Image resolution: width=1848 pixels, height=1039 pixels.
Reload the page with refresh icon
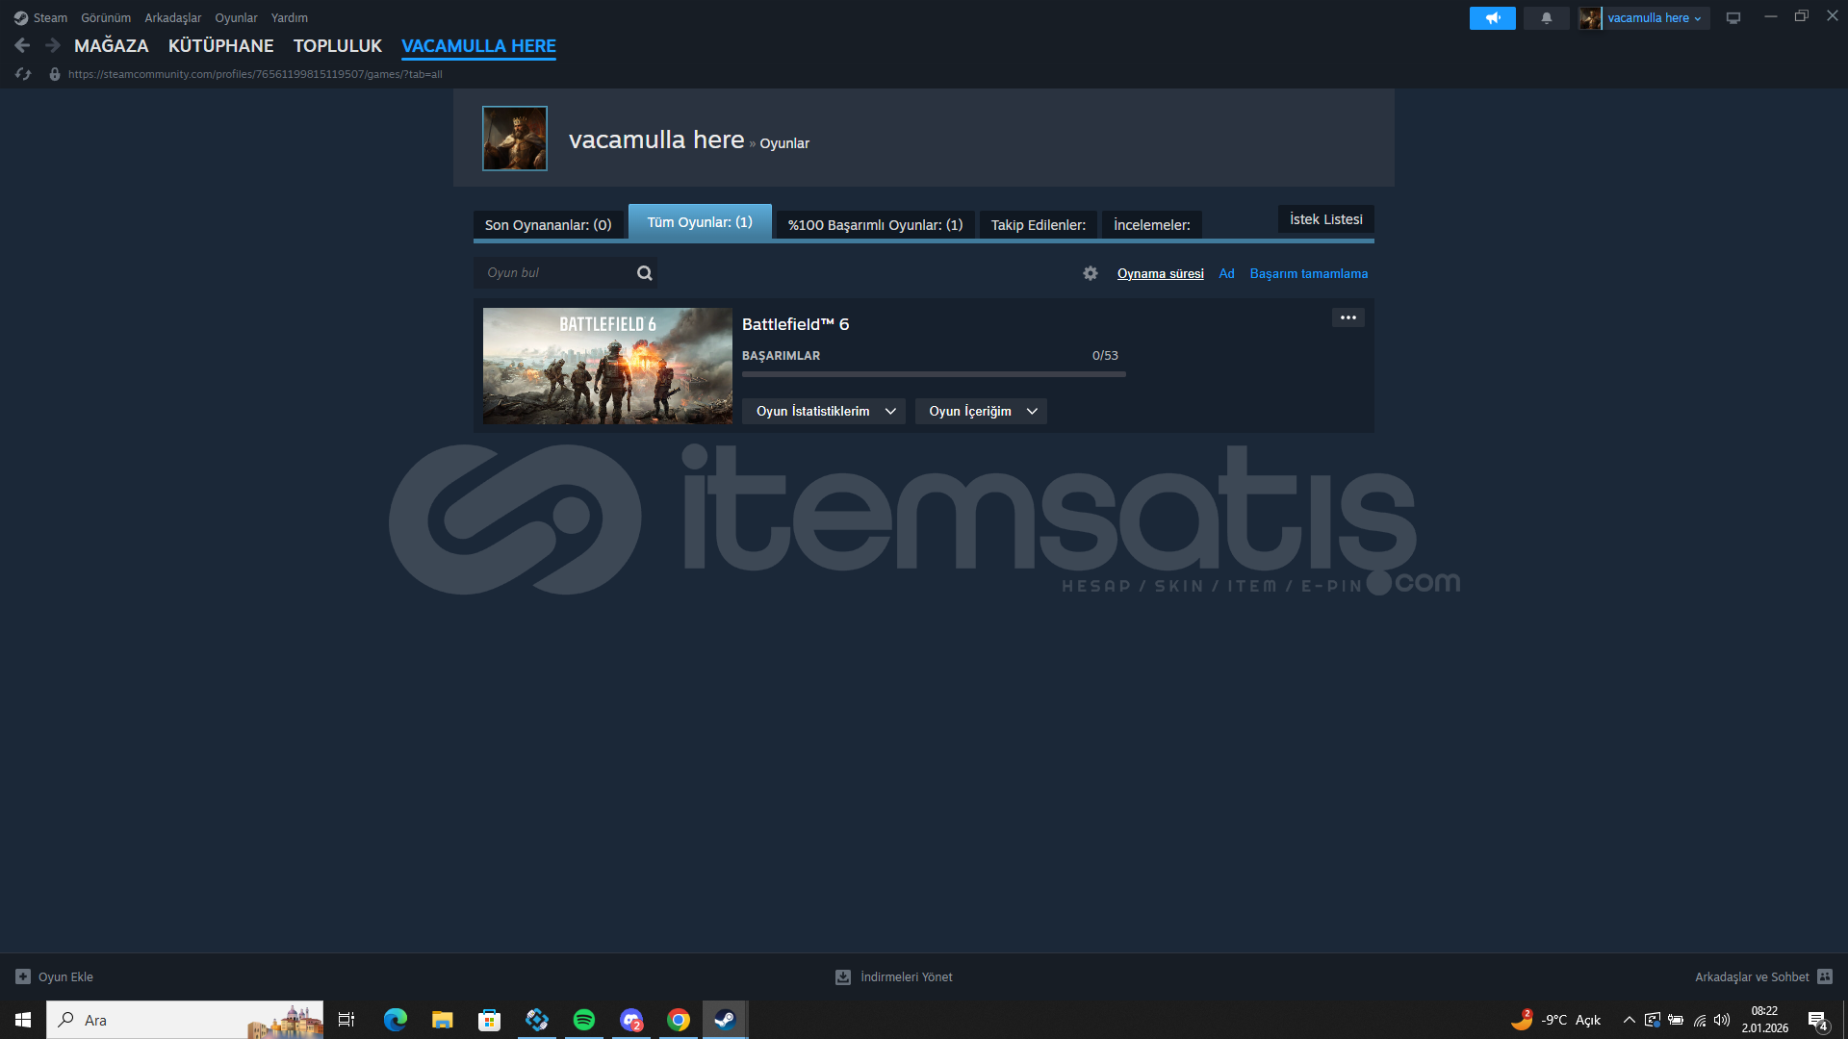tap(23, 74)
